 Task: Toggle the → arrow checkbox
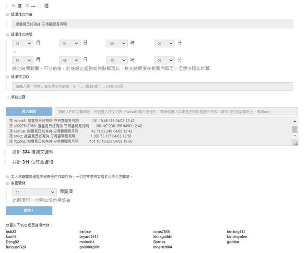coord(27,6)
